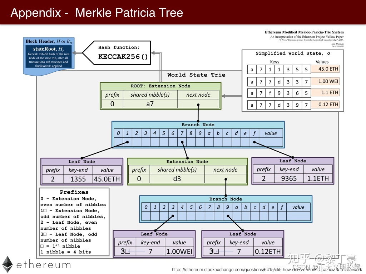Click the Appendix - Merkle Patricia Tree title bar

click(x=97, y=12)
